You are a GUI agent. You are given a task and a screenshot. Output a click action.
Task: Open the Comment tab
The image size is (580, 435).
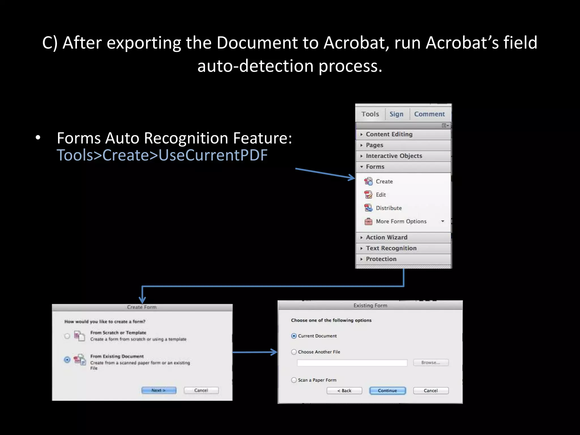pos(429,114)
